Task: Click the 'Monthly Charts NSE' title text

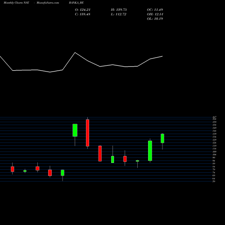Action: 16,3
